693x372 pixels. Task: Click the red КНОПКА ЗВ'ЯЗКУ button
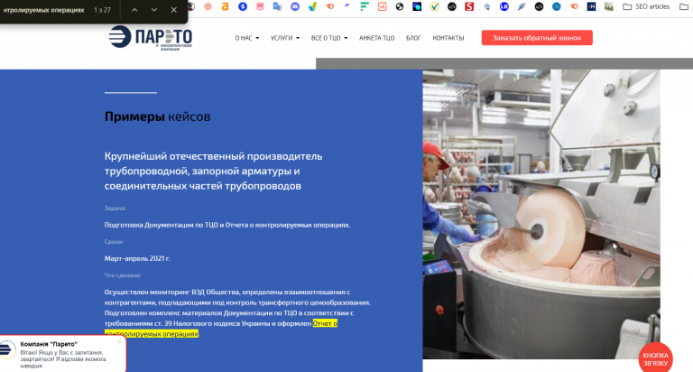point(655,358)
